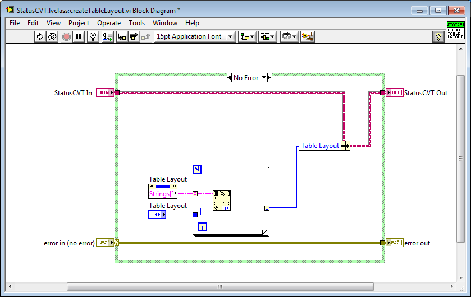This screenshot has width=471, height=297.
Task: Click the string auto-index input tunnel
Action: (x=195, y=193)
